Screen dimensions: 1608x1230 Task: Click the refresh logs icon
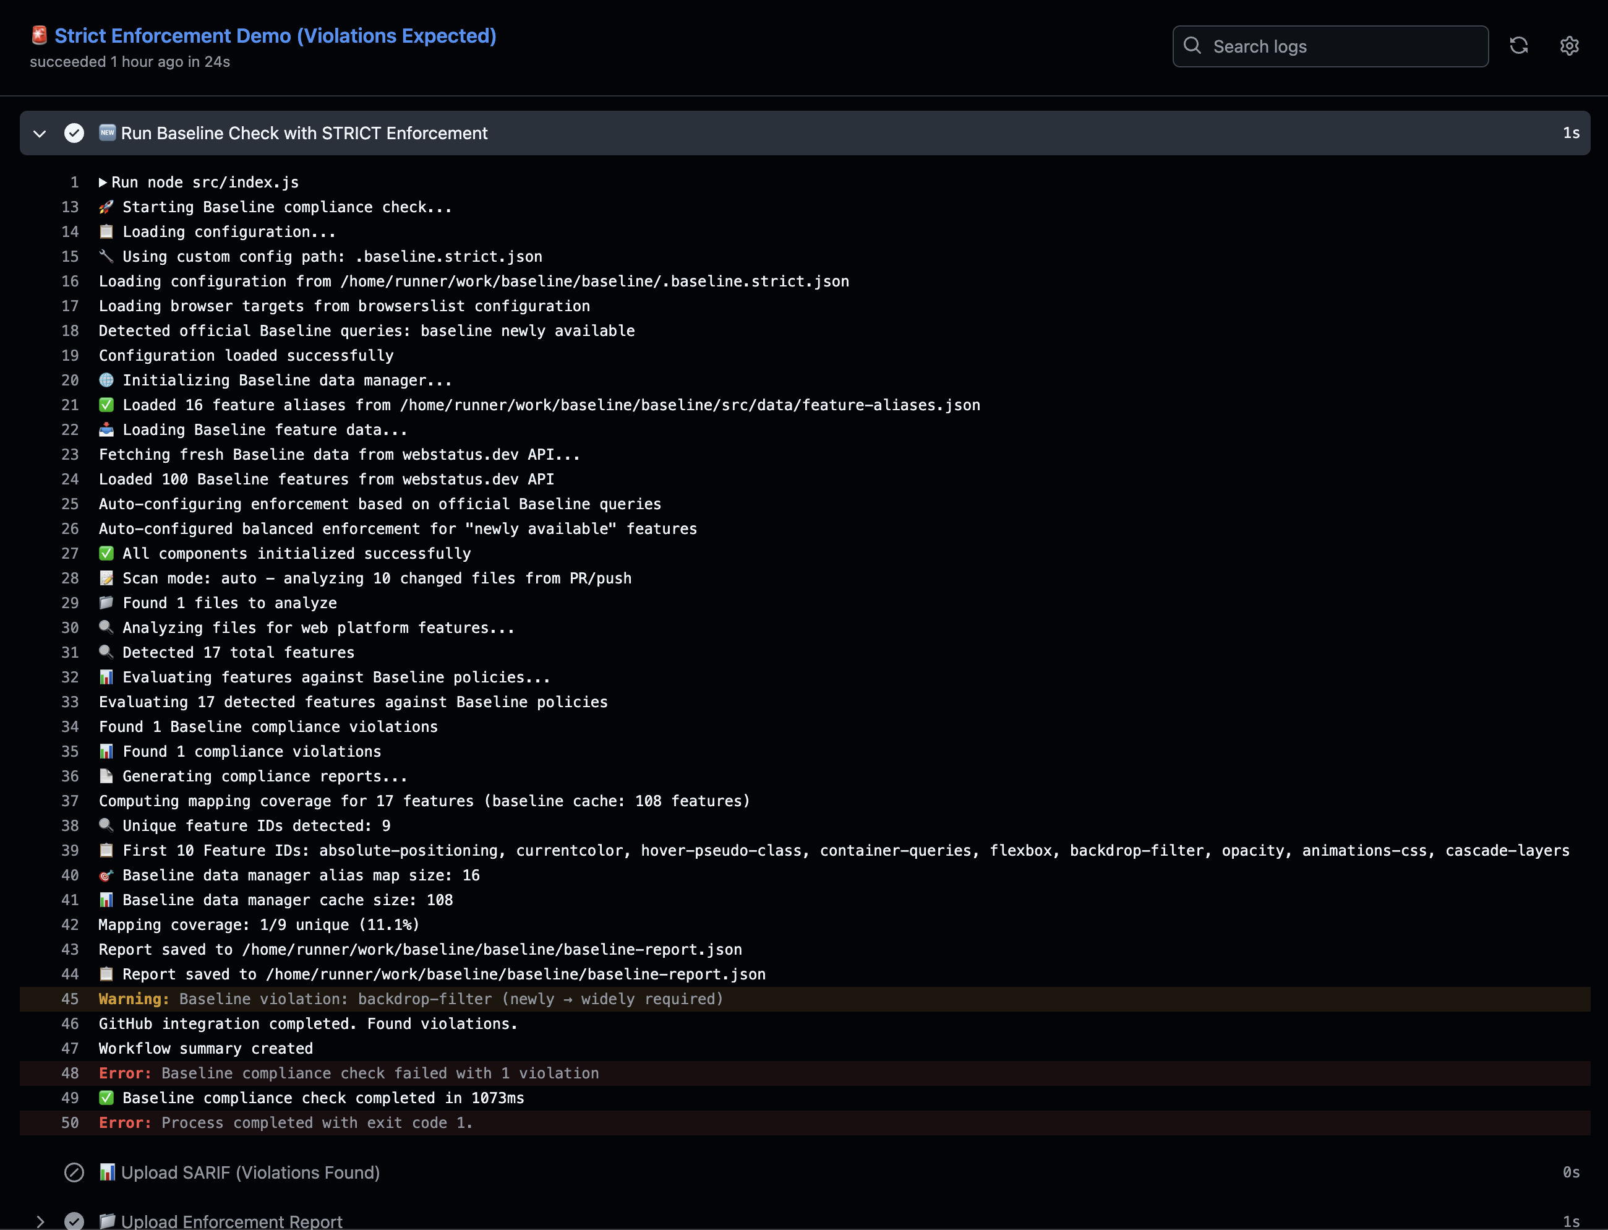[x=1519, y=46]
